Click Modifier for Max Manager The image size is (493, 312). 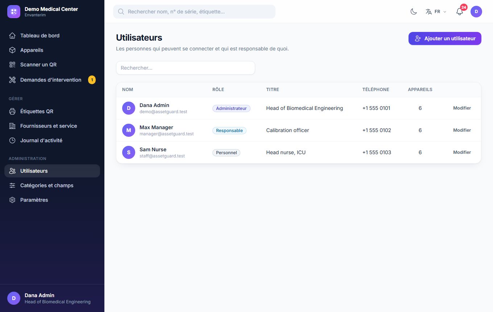(462, 130)
